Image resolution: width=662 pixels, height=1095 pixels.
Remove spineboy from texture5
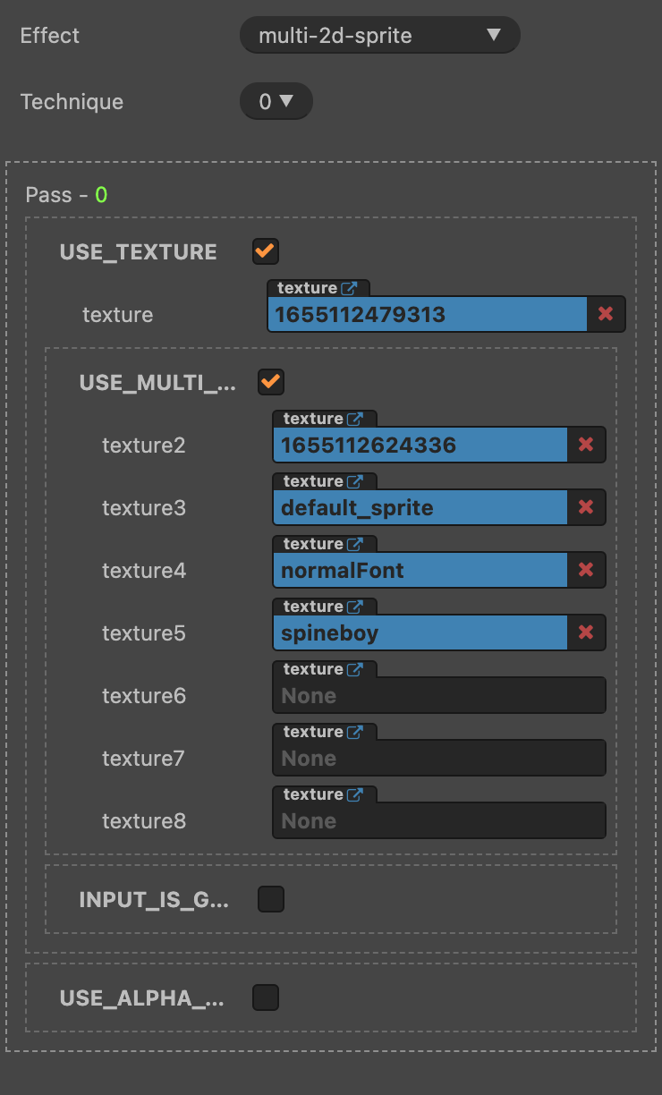tap(586, 632)
